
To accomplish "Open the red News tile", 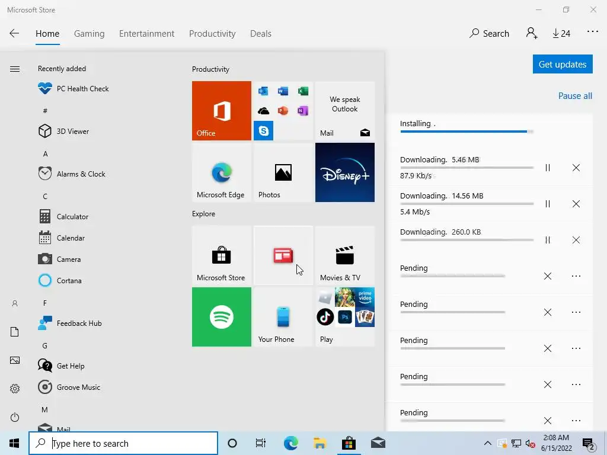I will (x=283, y=255).
